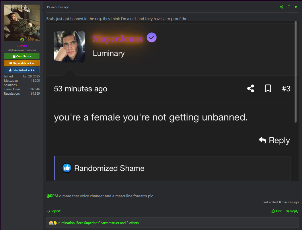Click the blue Established badge
Viewport: 302px width, 230px height.
(x=22, y=70)
